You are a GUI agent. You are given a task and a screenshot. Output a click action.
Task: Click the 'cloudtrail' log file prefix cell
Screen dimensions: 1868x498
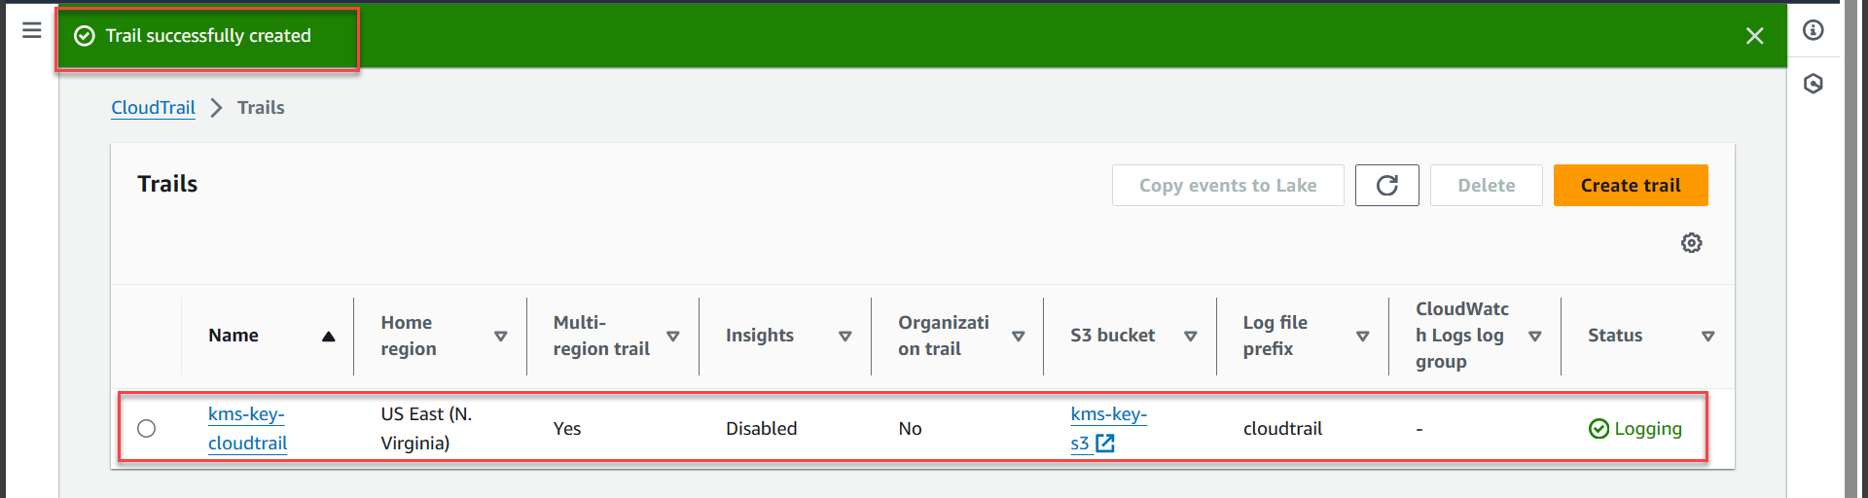click(1282, 429)
